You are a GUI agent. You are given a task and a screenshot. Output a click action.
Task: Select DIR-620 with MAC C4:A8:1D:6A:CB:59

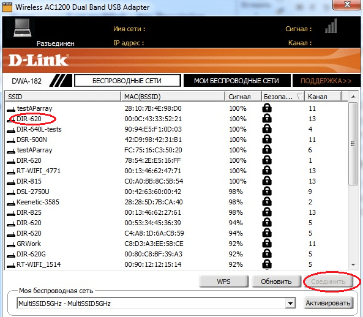(176, 233)
